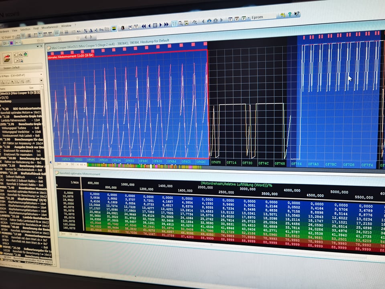Toggle the Off filter button
This screenshot has height=289, width=385.
click(x=28, y=81)
